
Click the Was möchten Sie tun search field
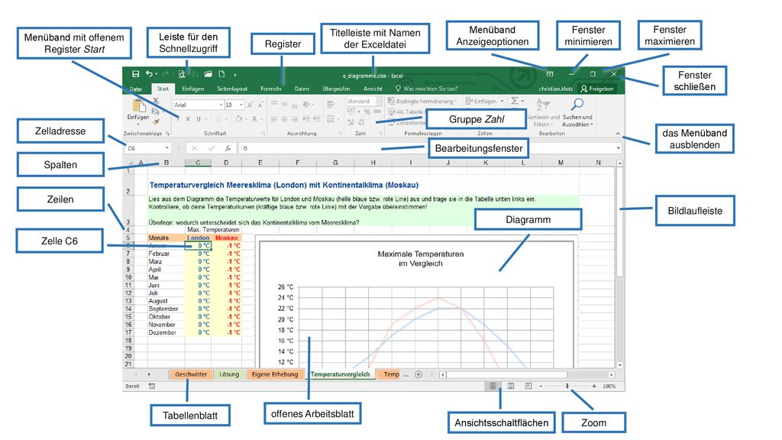click(x=426, y=89)
